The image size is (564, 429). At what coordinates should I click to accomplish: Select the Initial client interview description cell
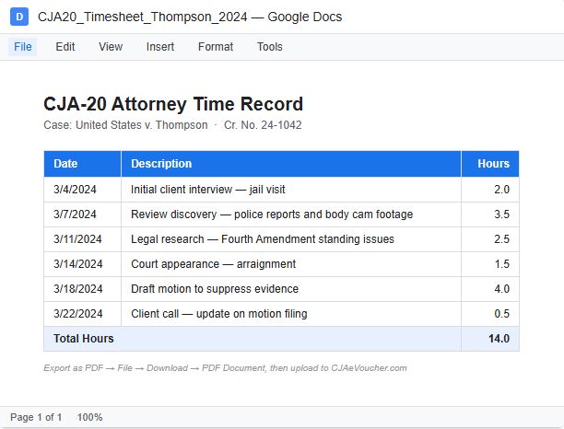tap(291, 190)
